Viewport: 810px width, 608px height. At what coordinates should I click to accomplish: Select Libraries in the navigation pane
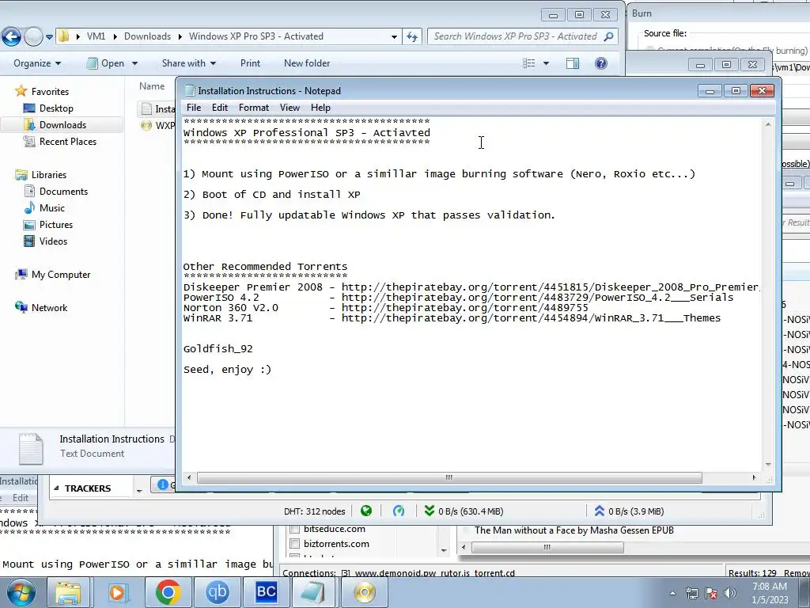(48, 175)
